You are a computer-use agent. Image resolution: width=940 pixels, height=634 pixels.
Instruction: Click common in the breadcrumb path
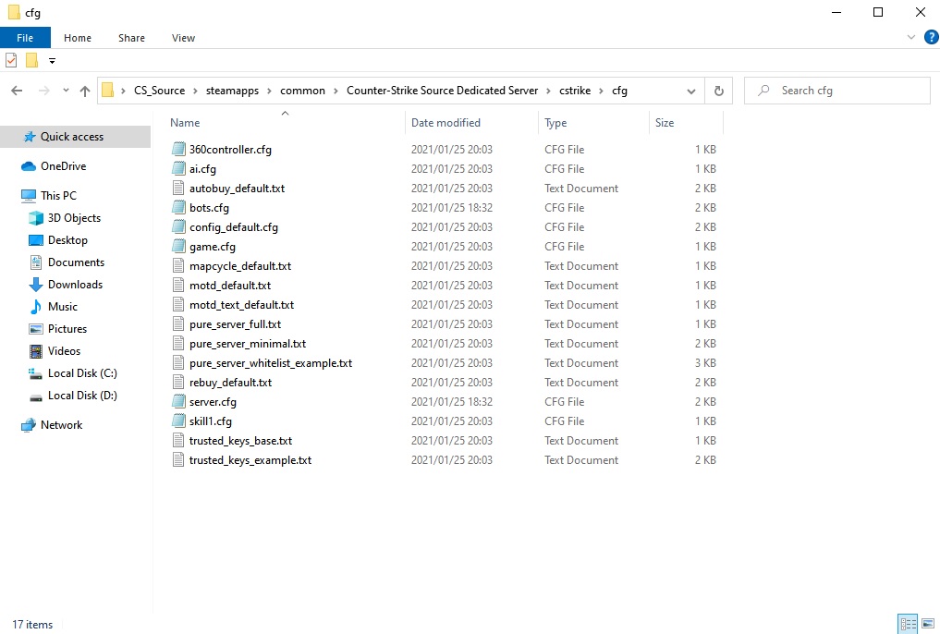pyautogui.click(x=302, y=91)
